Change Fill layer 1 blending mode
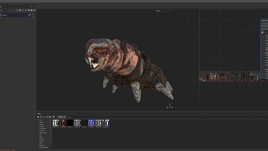The height and width of the screenshot is (151, 268). pyautogui.click(x=33, y=14)
